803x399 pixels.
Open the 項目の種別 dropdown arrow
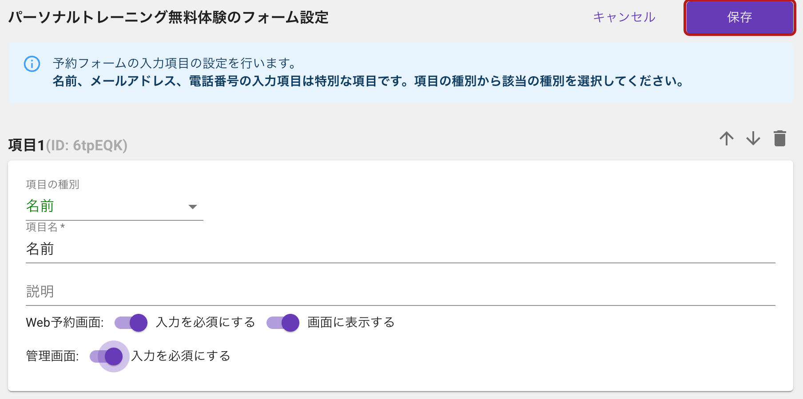(x=193, y=207)
